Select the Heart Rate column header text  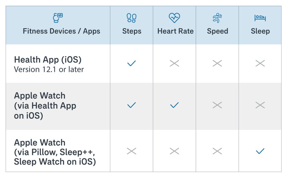point(175,31)
